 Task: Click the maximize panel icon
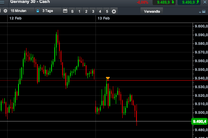204,12
